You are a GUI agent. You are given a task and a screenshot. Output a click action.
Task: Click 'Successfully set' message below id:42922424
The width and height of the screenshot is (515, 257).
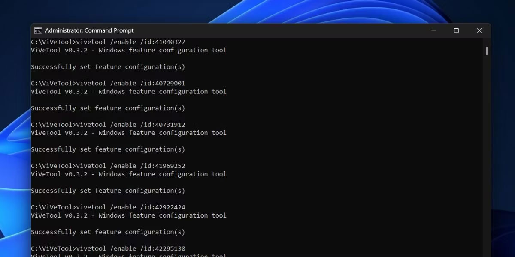click(x=108, y=232)
